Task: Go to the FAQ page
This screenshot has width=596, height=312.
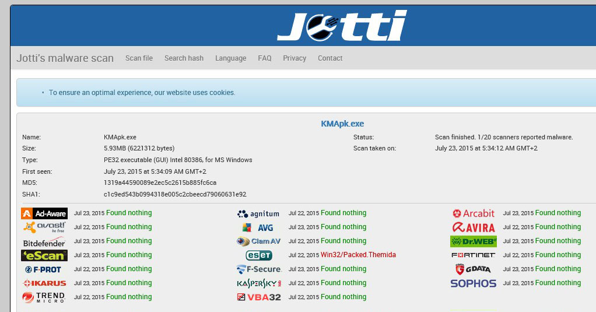Action: (265, 58)
